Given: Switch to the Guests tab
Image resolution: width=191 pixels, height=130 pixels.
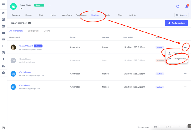Looking at the screenshot, I should pyautogui.click(x=47, y=31).
